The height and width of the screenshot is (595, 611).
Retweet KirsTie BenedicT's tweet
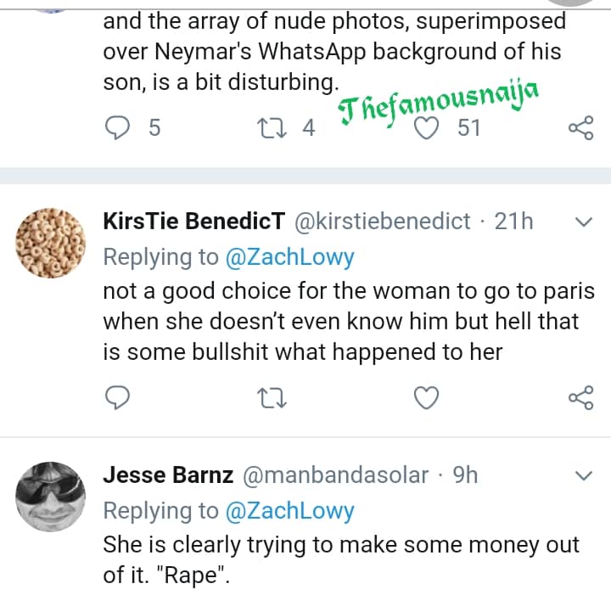point(273,396)
